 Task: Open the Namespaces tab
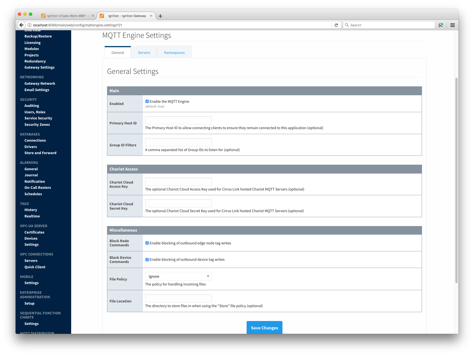point(174,52)
